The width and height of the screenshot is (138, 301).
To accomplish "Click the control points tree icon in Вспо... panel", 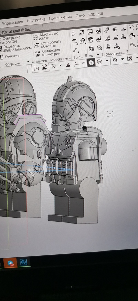I will (x=82, y=33).
